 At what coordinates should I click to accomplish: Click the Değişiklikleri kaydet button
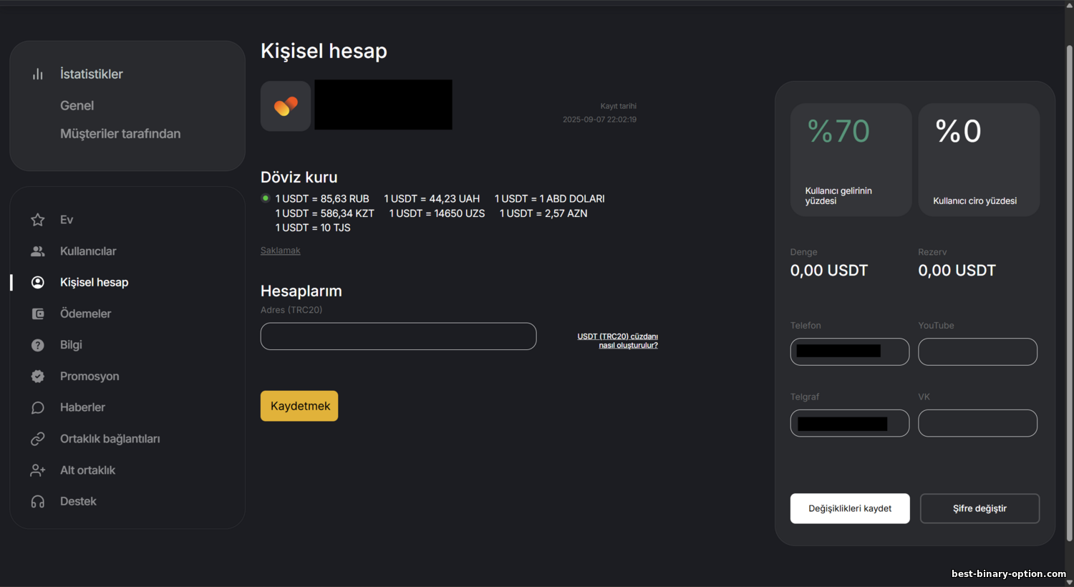850,508
